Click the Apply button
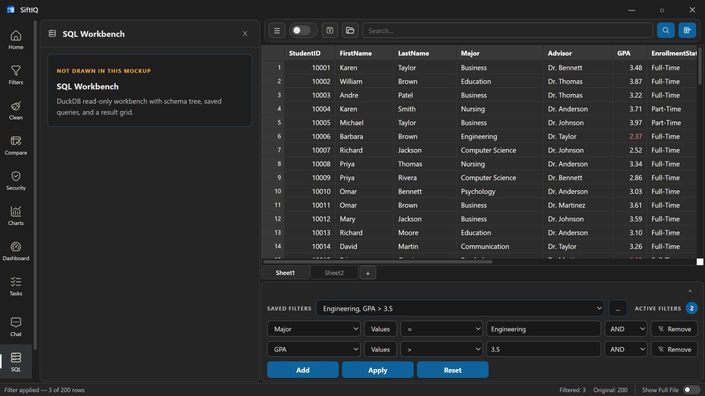The height and width of the screenshot is (396, 705). click(x=378, y=370)
